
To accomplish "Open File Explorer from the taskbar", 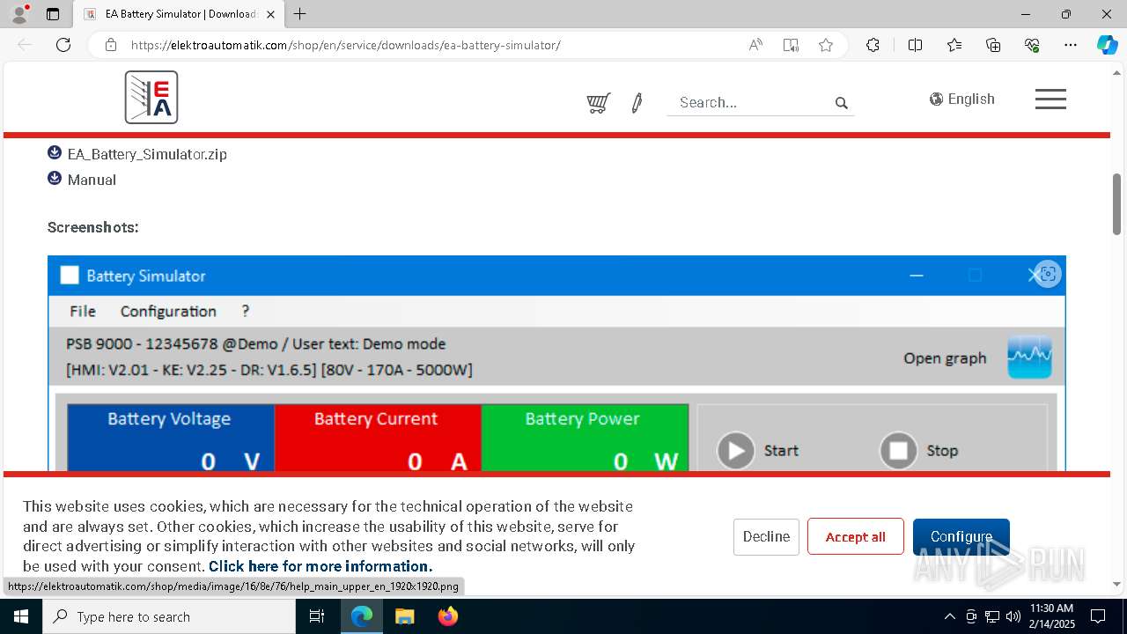I will click(x=404, y=616).
